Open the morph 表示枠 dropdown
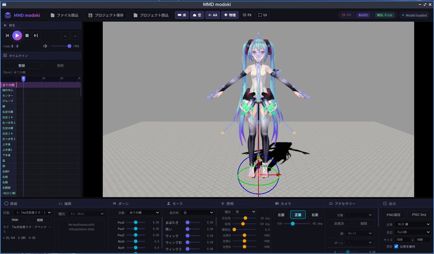This screenshot has height=254, width=434. coord(197,213)
